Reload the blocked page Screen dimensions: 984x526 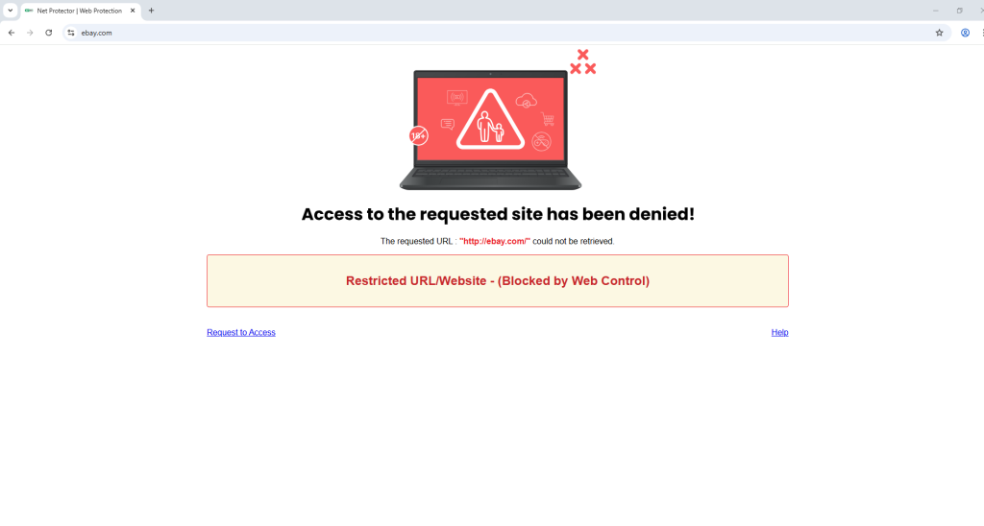click(x=48, y=33)
